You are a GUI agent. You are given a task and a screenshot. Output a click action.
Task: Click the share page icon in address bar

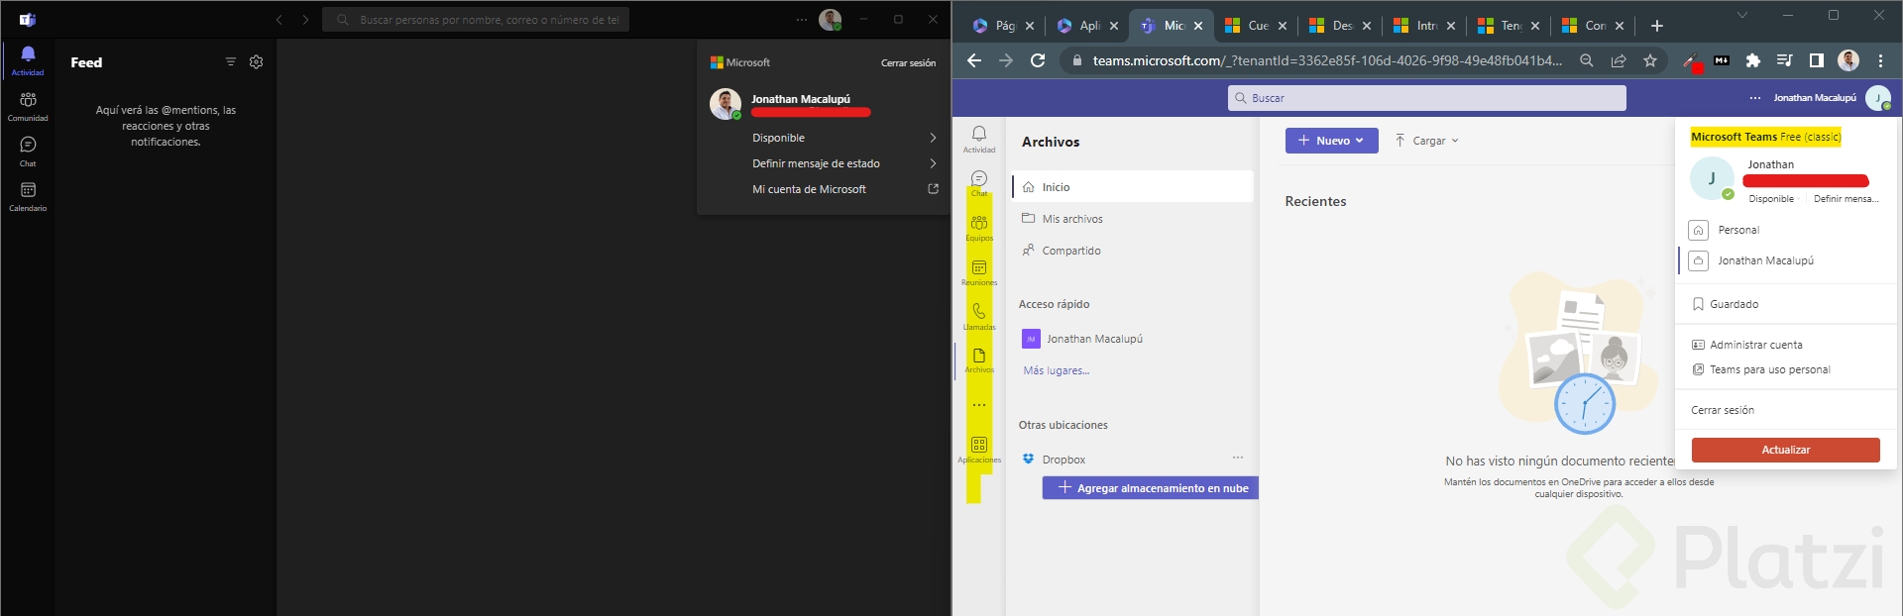pos(1619,60)
